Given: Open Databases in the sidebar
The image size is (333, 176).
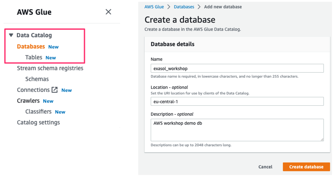Looking at the screenshot, I should (x=31, y=46).
